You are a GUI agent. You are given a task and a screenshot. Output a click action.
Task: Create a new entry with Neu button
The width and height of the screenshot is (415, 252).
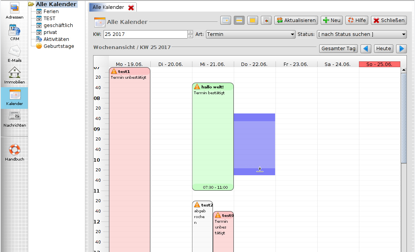coord(332,20)
